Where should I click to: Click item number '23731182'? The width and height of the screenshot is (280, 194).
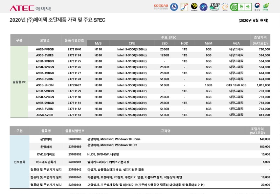[x=74, y=109]
